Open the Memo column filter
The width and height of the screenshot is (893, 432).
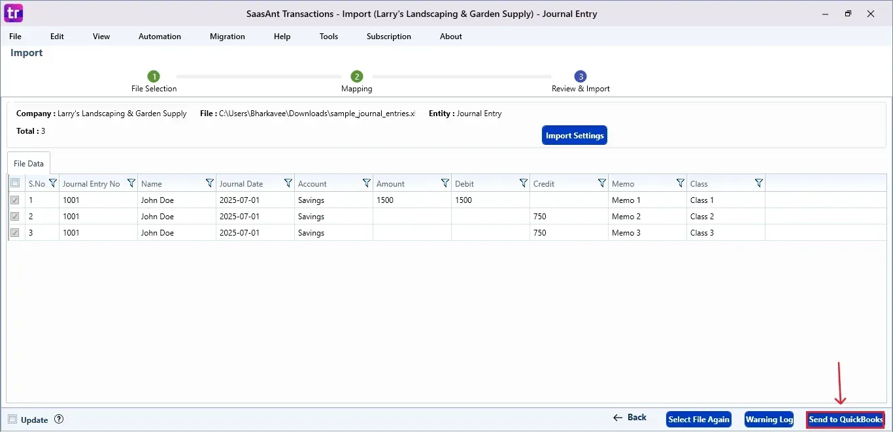pos(681,183)
